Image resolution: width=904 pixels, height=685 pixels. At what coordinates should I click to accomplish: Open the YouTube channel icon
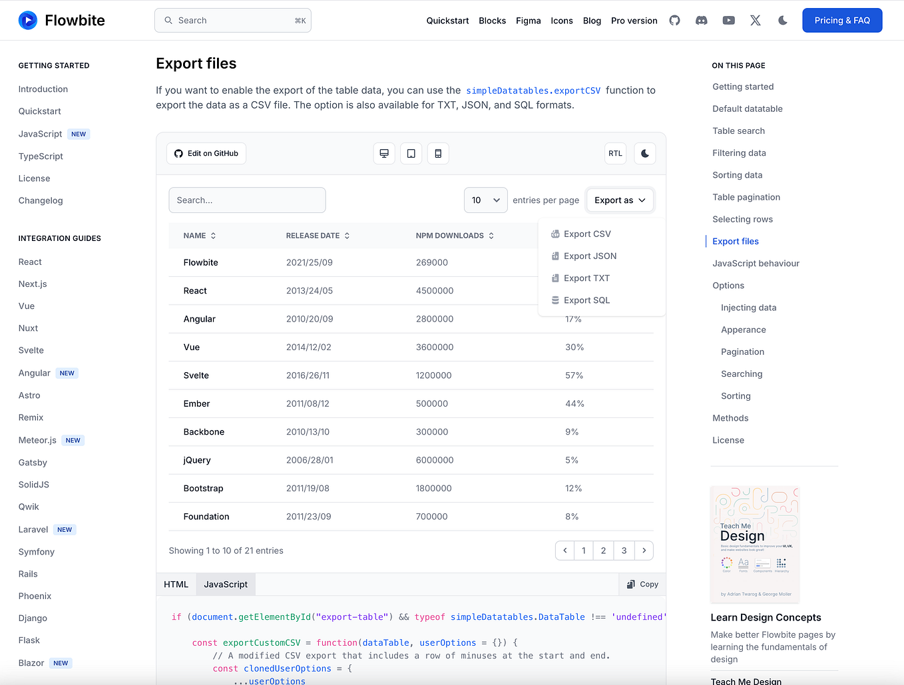(x=728, y=20)
